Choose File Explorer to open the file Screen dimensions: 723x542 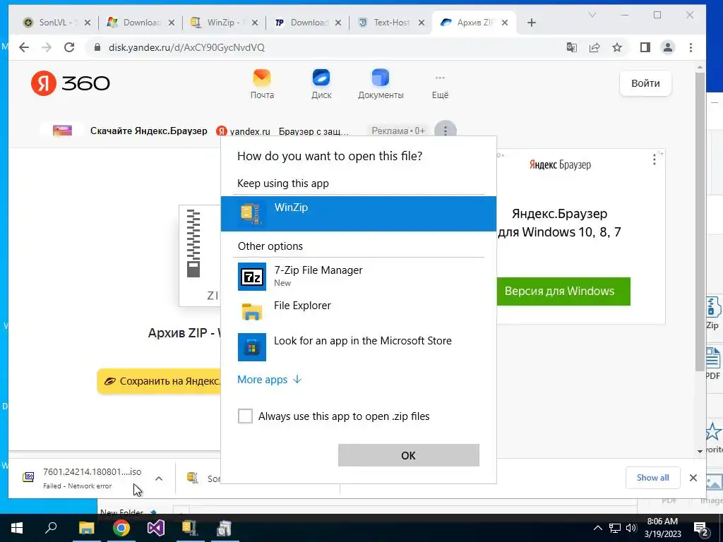[358, 311]
